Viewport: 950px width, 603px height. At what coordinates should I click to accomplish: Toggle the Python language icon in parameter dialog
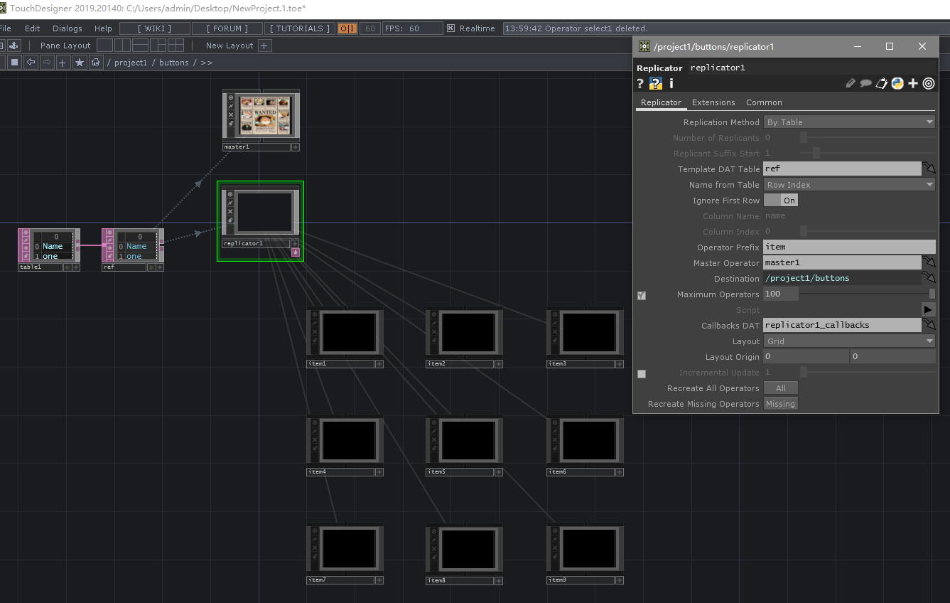tap(897, 83)
